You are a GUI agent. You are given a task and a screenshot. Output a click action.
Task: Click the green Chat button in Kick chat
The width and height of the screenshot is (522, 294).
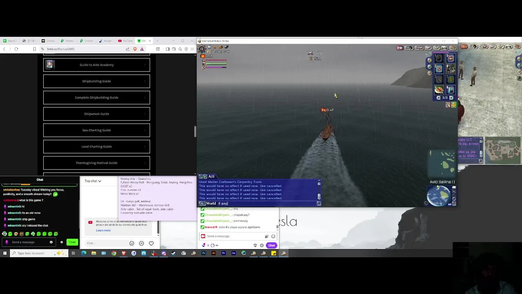click(72, 242)
